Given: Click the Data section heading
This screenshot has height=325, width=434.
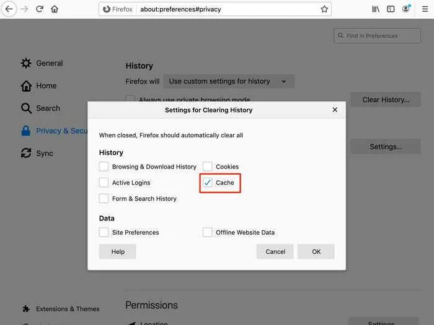Looking at the screenshot, I should (107, 219).
